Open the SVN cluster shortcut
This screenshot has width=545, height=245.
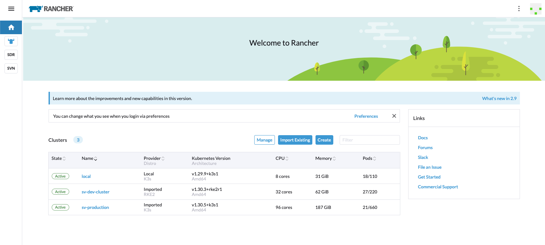(x=11, y=68)
